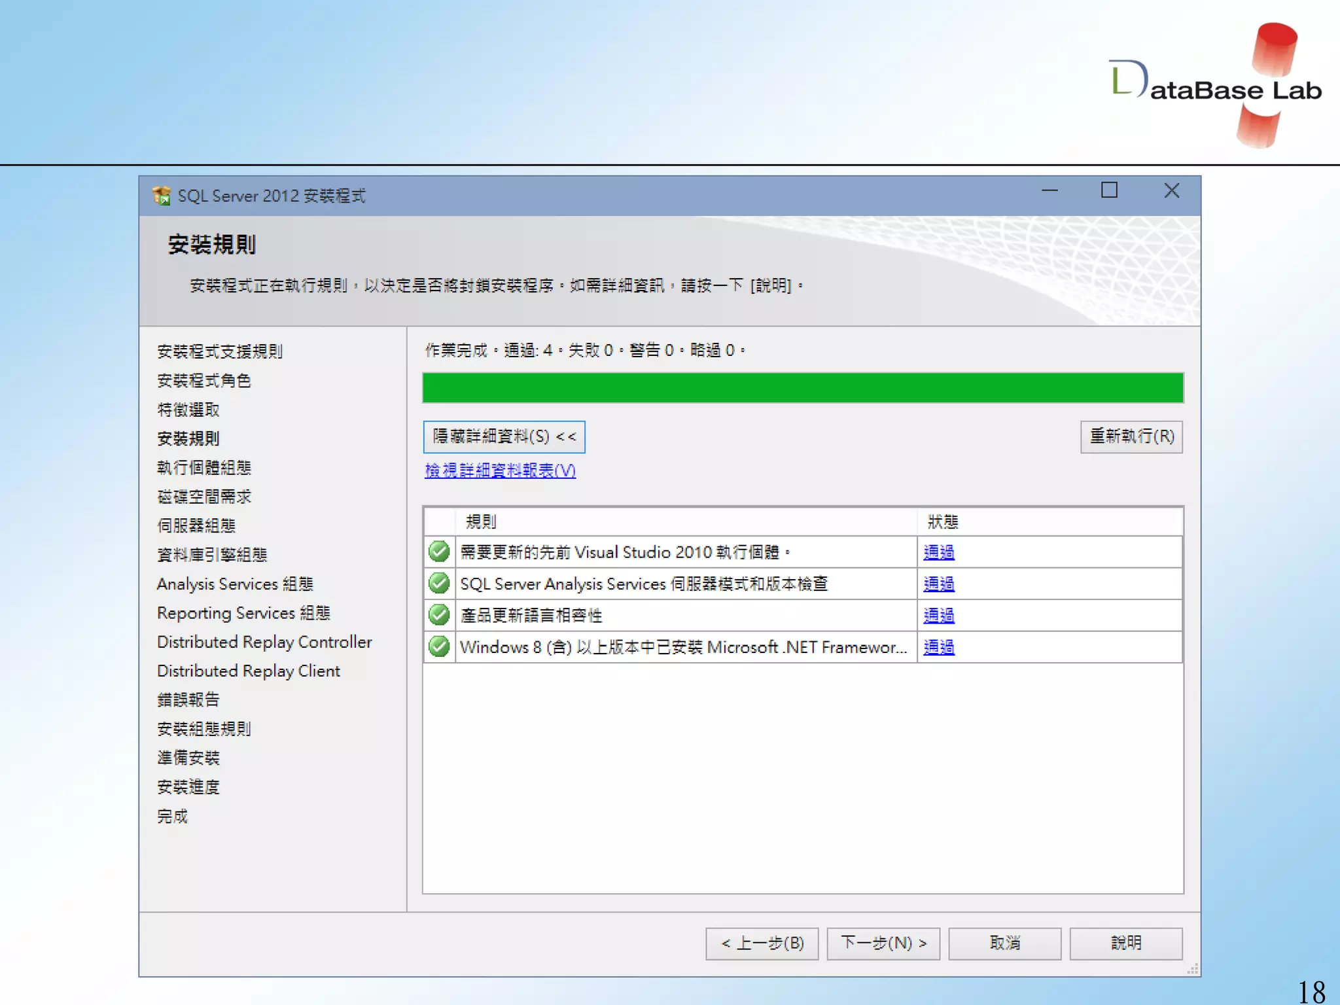
Task: Open the 檢視詳細資料報表(V) link
Action: point(500,470)
